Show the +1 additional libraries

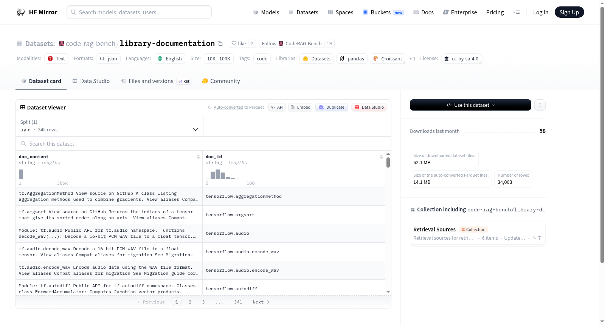coord(412,59)
